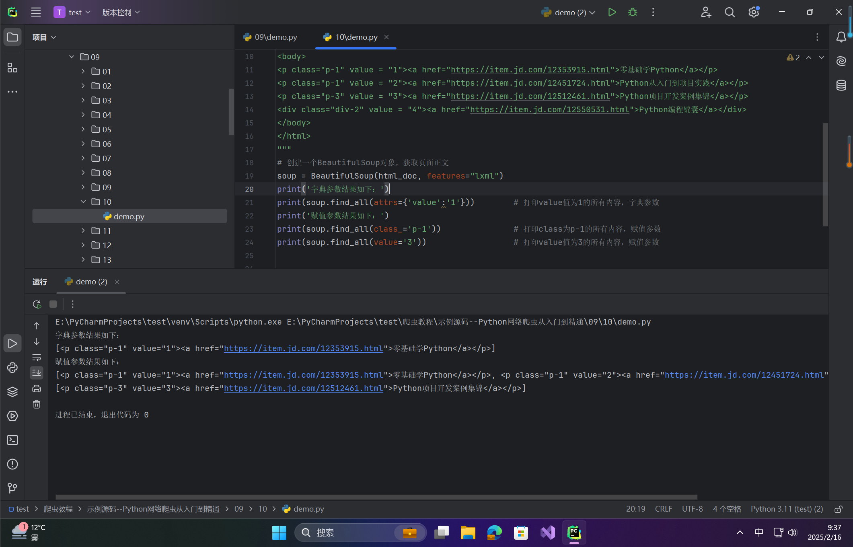Open the Terminal tool window

(x=12, y=440)
